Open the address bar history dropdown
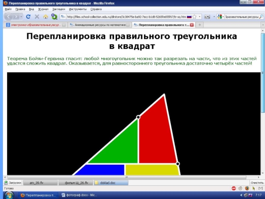The height and width of the screenshot is (199, 265). pos(200,17)
